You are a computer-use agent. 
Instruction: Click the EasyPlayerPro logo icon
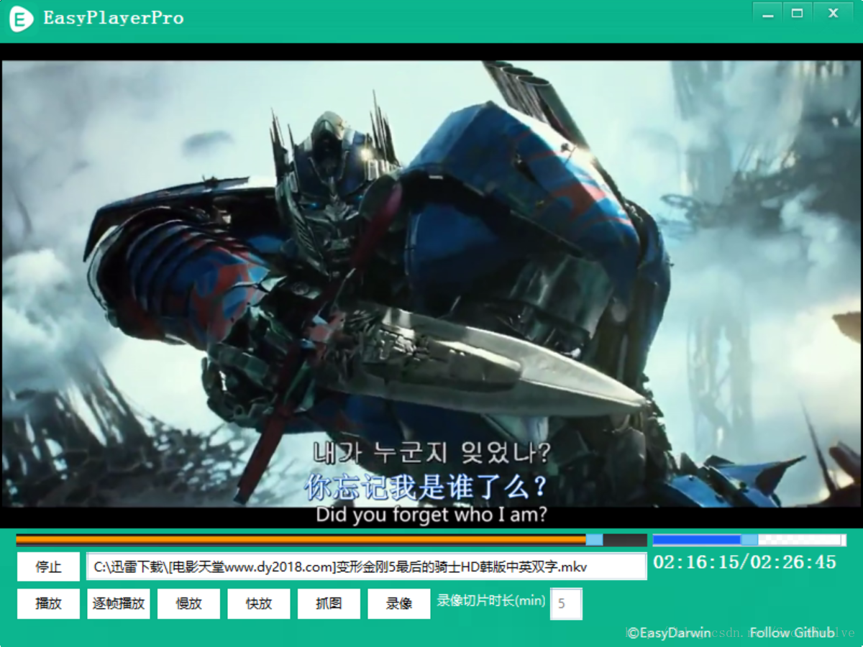(22, 19)
